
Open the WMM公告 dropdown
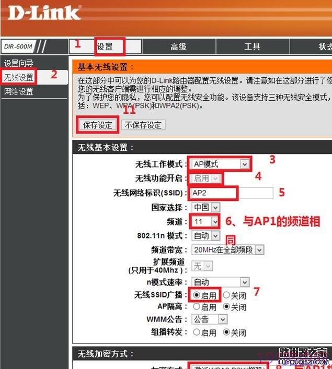pyautogui.click(x=209, y=319)
